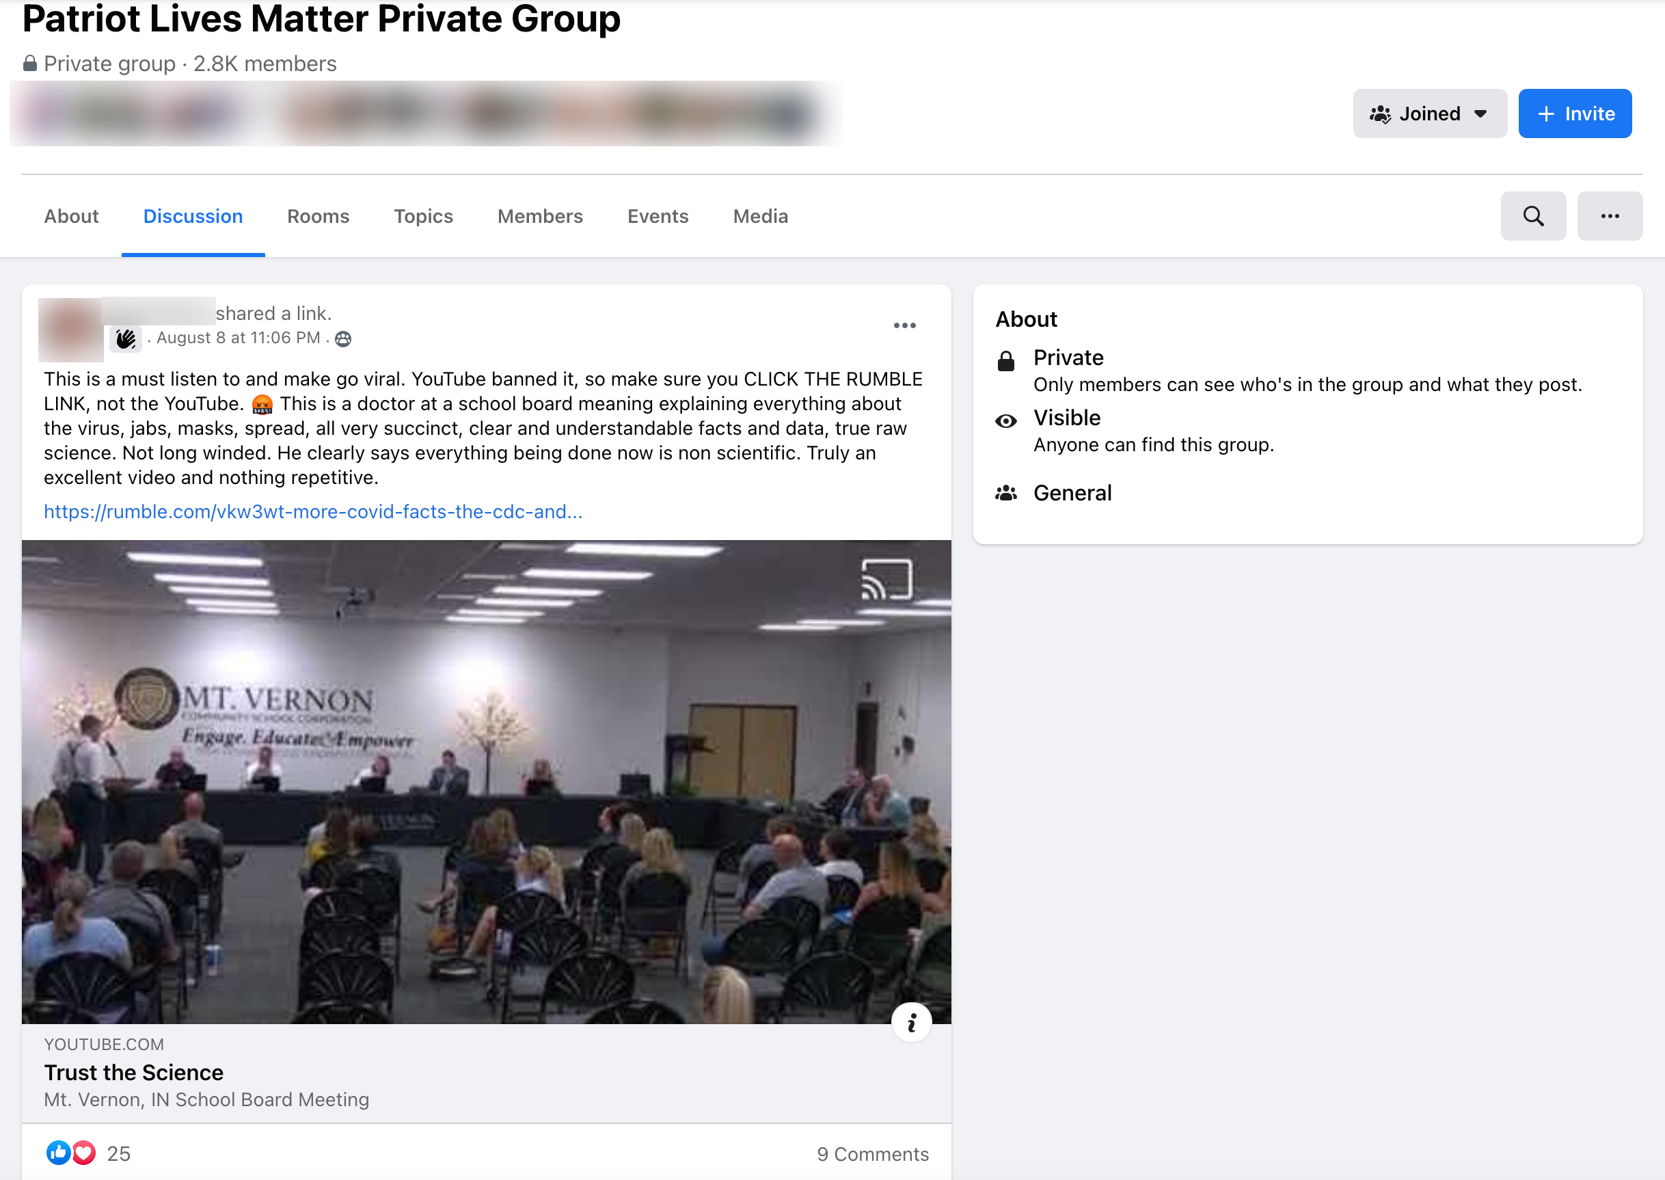Go to the Media tab
Viewport: 1665px width, 1180px height.
pyautogui.click(x=760, y=217)
